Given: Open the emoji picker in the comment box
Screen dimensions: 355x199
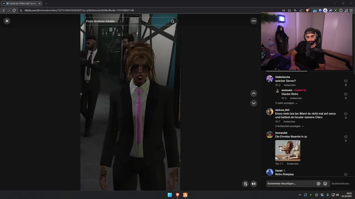Looking at the screenshot, I should [x=325, y=184].
